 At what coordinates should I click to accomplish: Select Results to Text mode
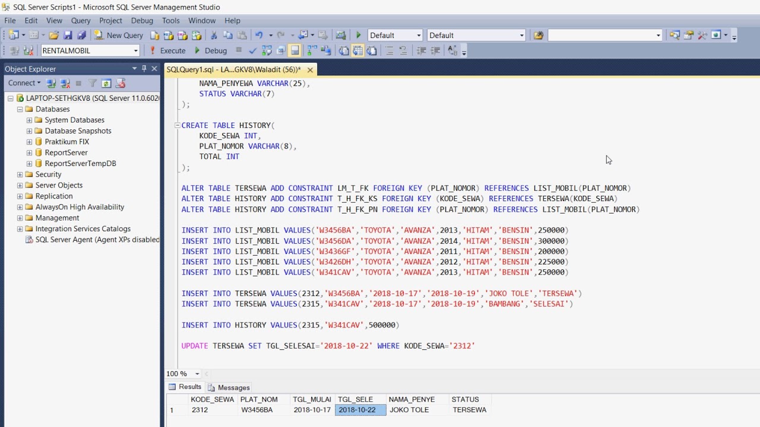coord(343,50)
